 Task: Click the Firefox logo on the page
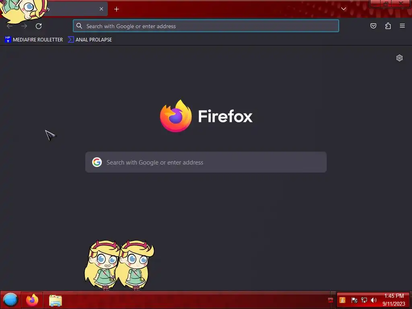(x=176, y=116)
